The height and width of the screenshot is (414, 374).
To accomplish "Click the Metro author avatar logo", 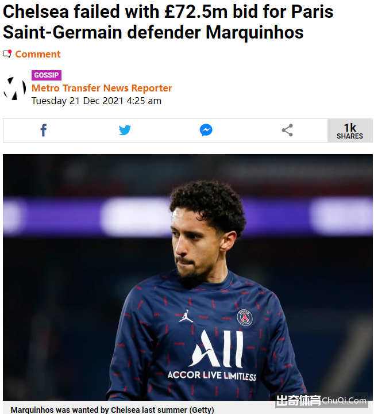I will [15, 89].
